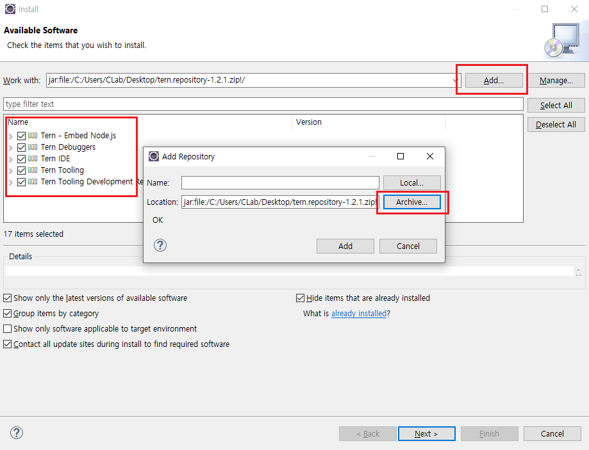Click the Tern Tooling category icon

coord(33,170)
